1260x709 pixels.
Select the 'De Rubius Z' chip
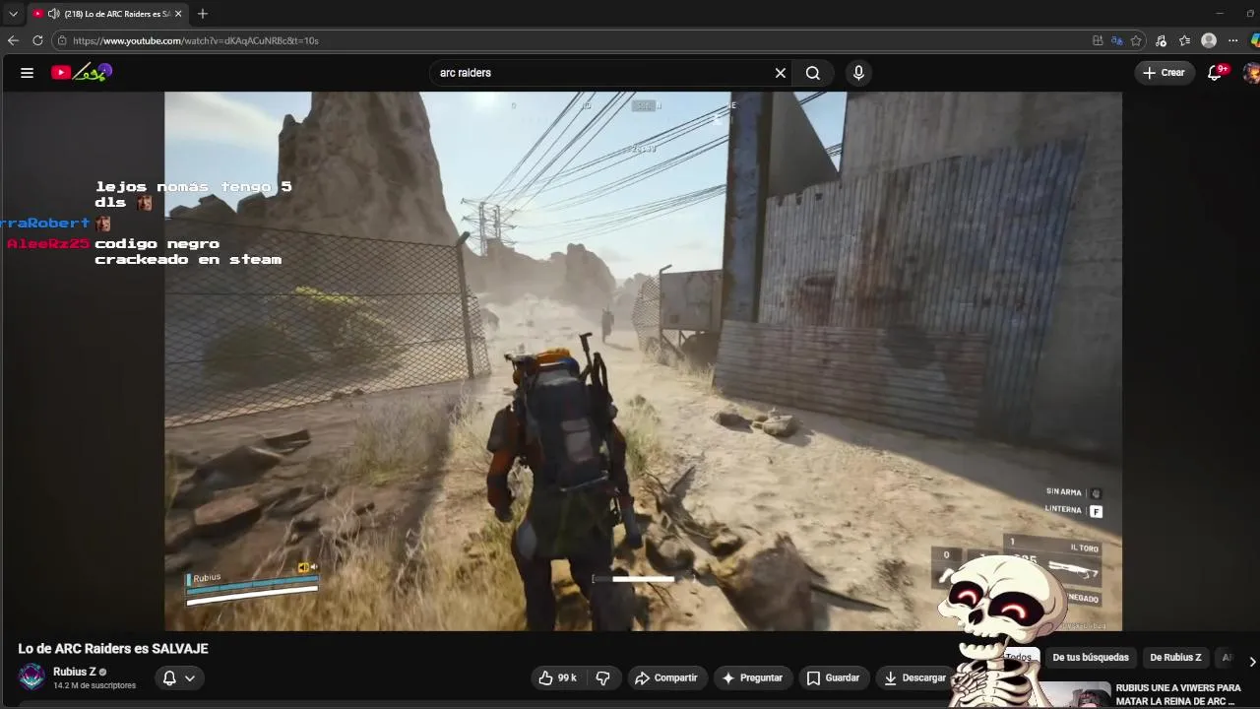1175,657
